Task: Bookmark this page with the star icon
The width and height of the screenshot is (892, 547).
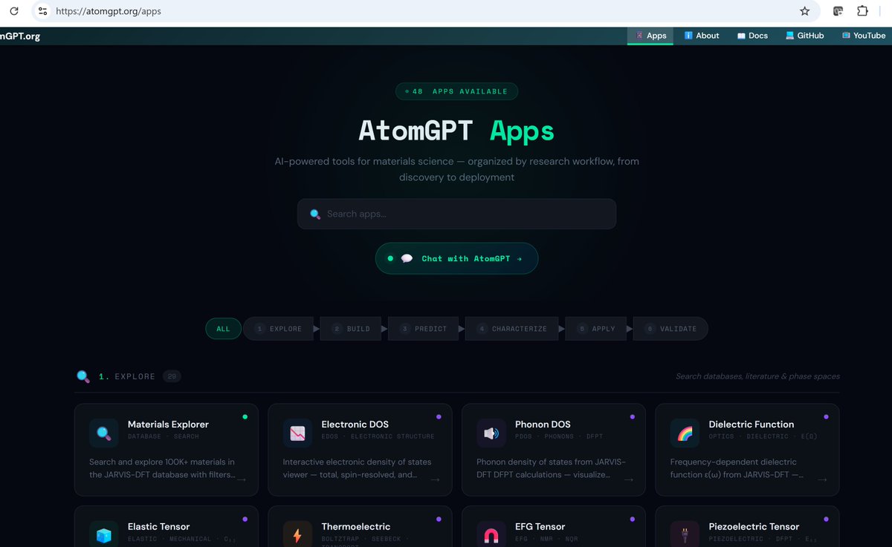Action: pyautogui.click(x=804, y=11)
